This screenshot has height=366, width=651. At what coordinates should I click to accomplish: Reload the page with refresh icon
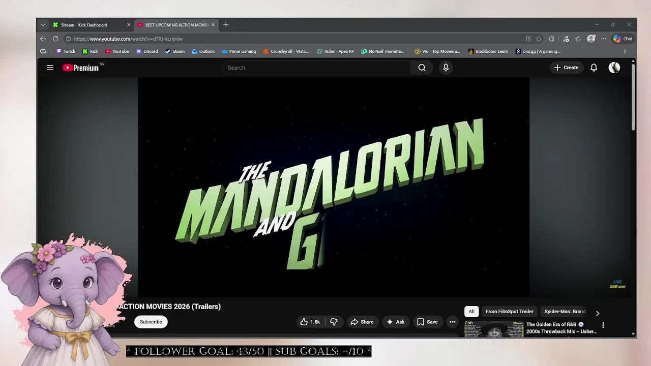pyautogui.click(x=55, y=39)
